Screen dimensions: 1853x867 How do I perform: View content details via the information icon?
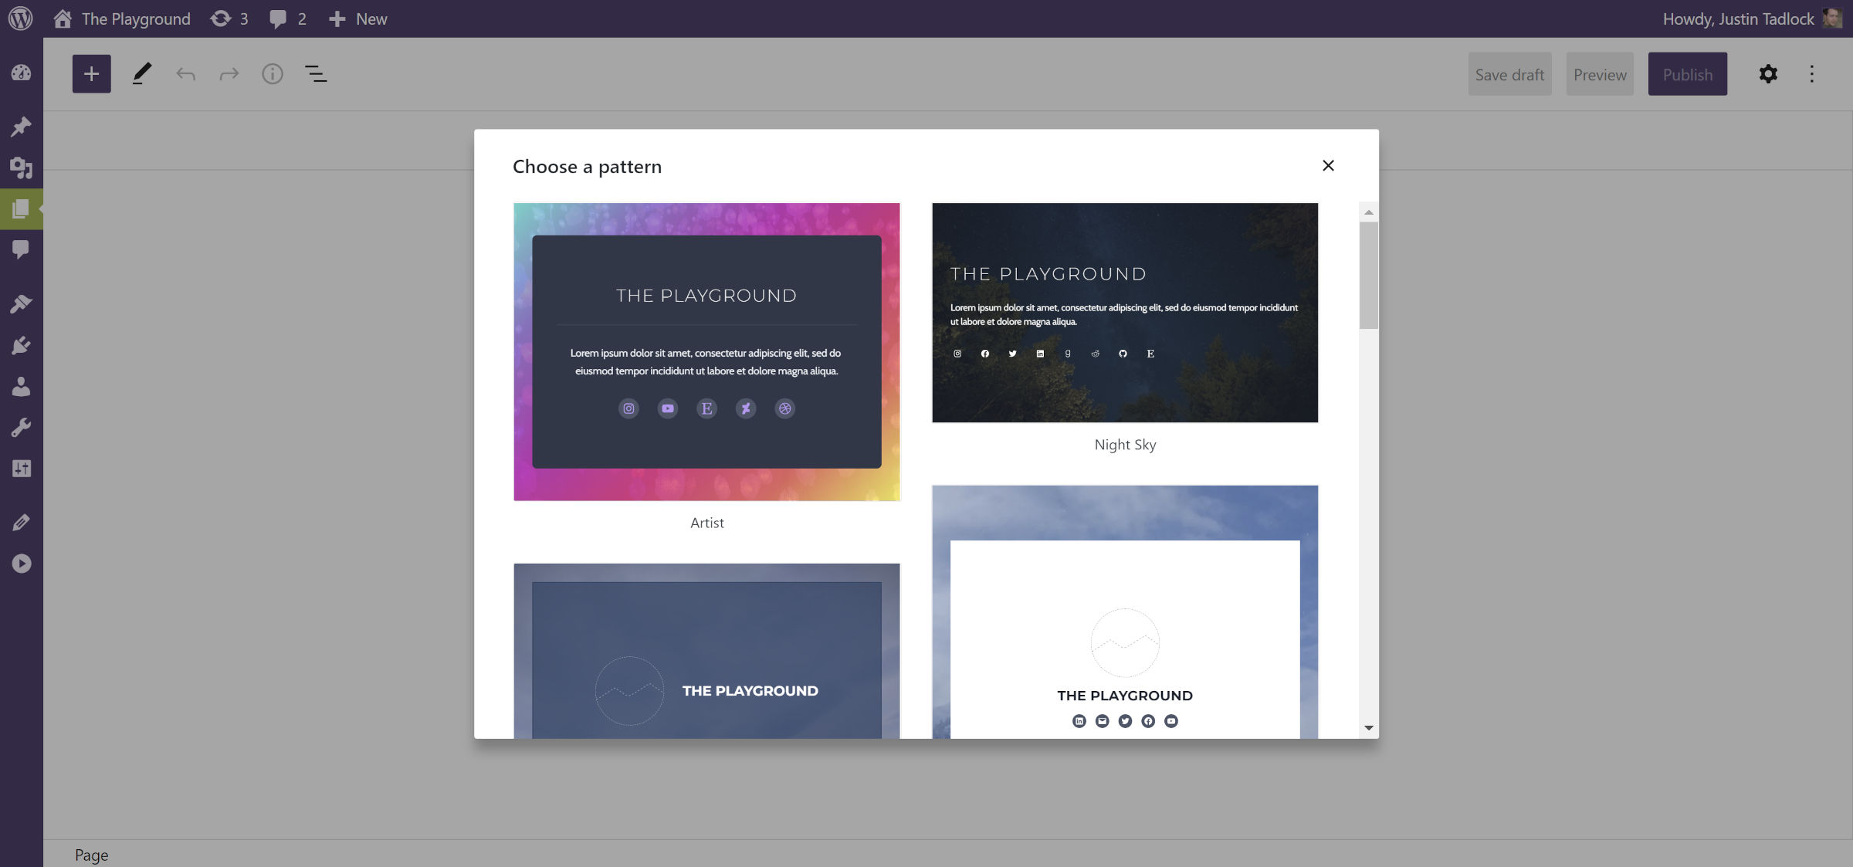click(272, 73)
